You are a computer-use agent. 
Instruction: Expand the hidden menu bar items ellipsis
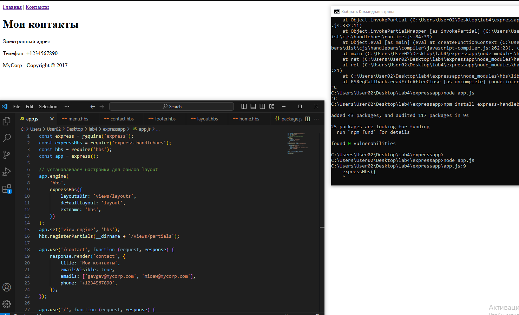[67, 106]
